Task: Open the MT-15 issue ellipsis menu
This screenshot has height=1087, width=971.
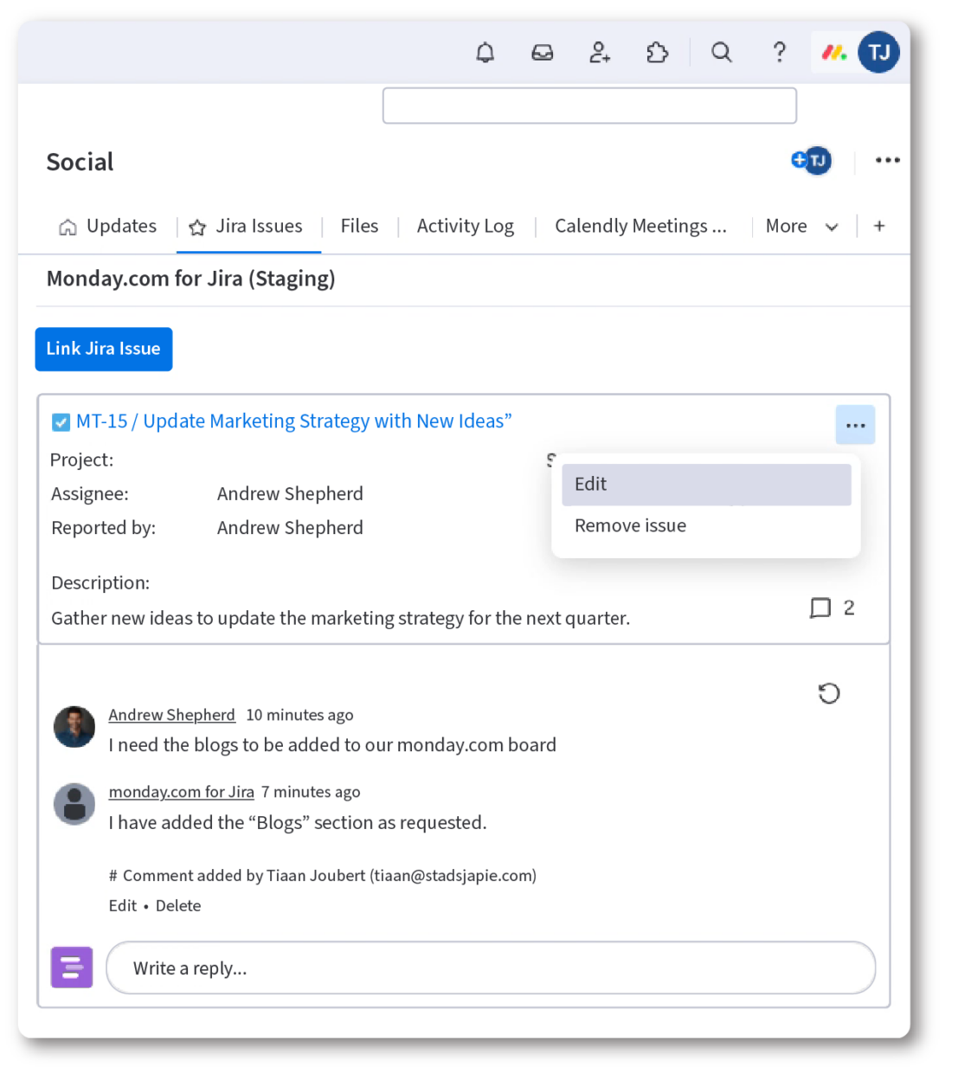Action: click(x=855, y=425)
